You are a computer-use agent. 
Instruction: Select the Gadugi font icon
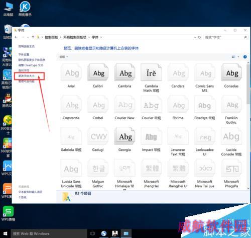pyautogui.click(x=98, y=136)
